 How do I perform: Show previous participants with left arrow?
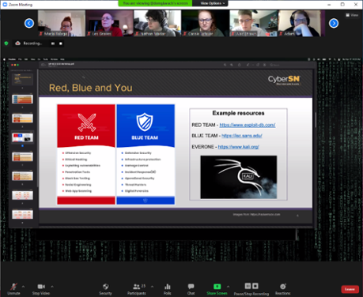pos(29,23)
